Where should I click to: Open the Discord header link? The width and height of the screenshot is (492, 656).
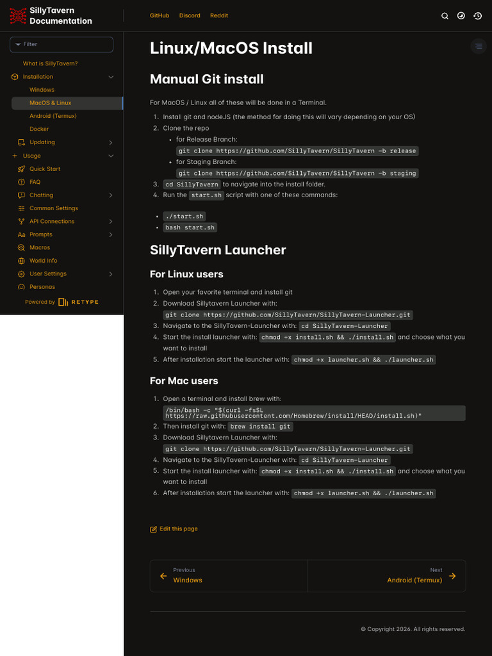tap(190, 15)
